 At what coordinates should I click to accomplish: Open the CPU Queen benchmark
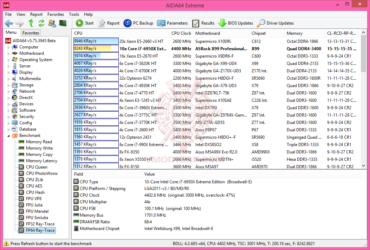(x=37, y=167)
